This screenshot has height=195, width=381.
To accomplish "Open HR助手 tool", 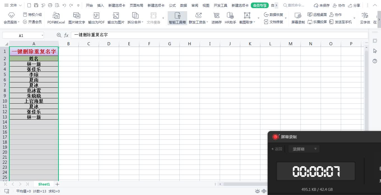I will pos(231,18).
